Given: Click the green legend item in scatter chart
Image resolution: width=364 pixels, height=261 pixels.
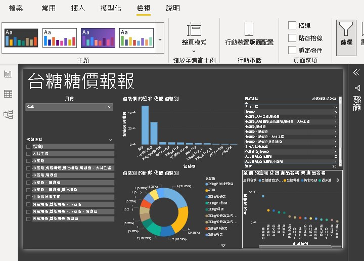Looking at the screenshot, I should (x=325, y=180).
